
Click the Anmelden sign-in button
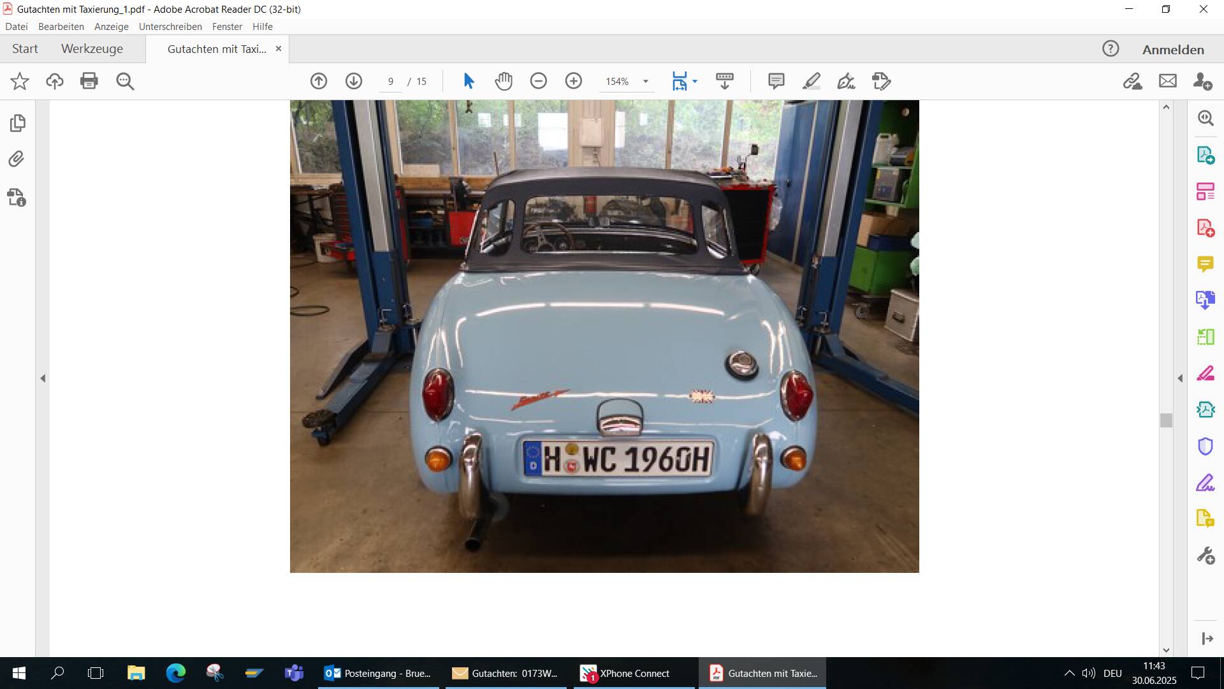(1172, 50)
